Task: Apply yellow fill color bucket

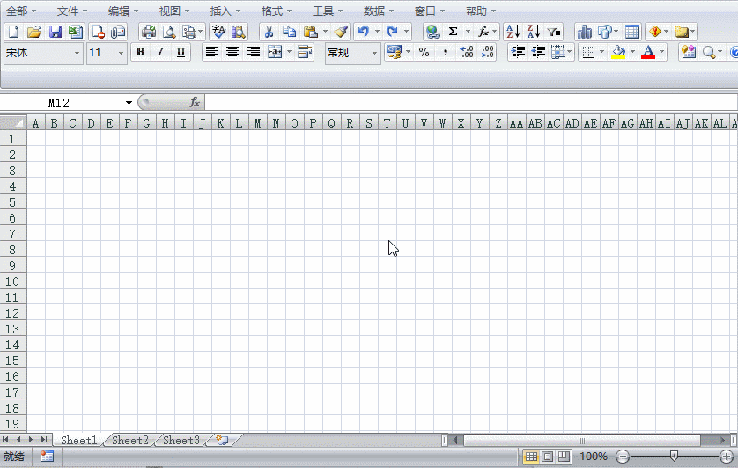Action: click(x=618, y=52)
